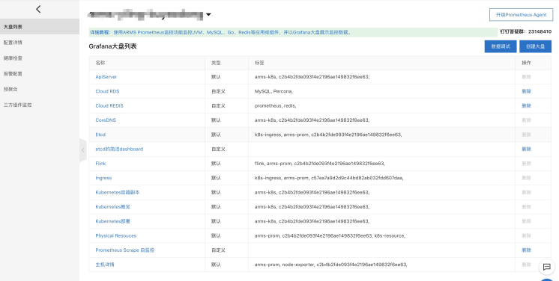Open the Physical Resouces dashboard link
Viewport: 559px width, 281px height.
[116, 236]
